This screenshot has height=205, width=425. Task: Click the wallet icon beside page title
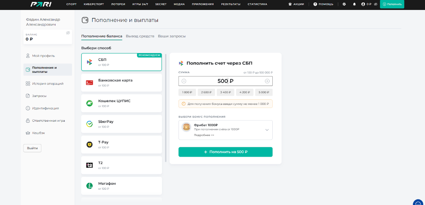(x=85, y=20)
